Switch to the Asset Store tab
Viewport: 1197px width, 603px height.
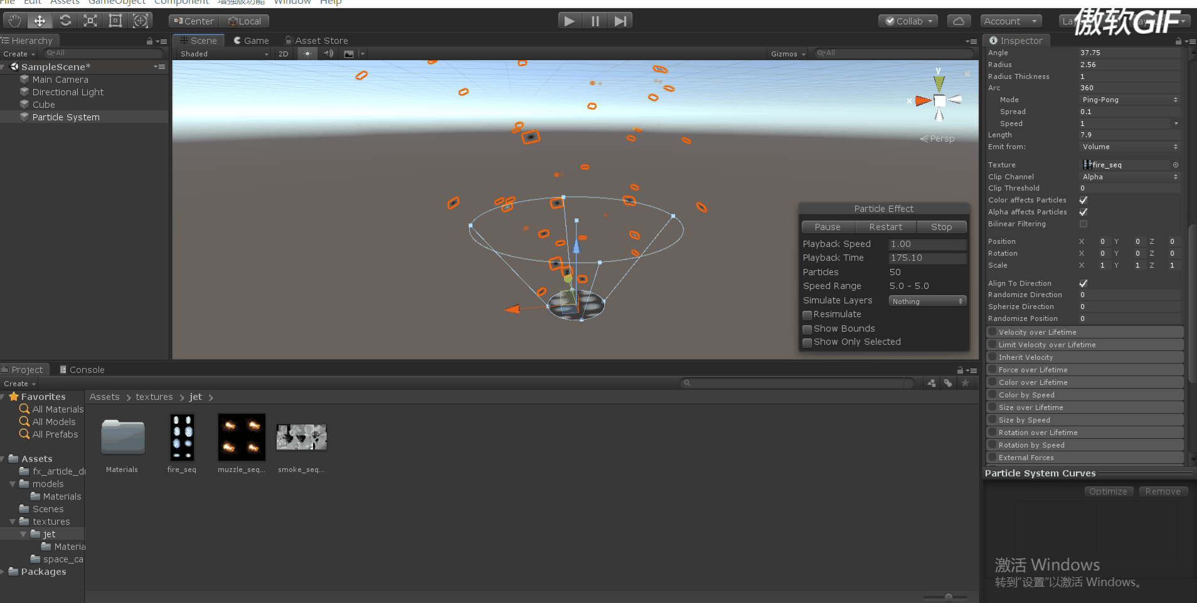tap(317, 41)
